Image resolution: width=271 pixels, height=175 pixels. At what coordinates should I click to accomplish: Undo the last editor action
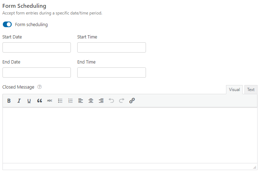coord(111,101)
